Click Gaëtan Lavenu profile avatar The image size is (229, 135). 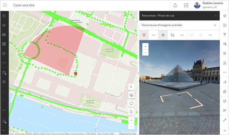tap(197, 5)
